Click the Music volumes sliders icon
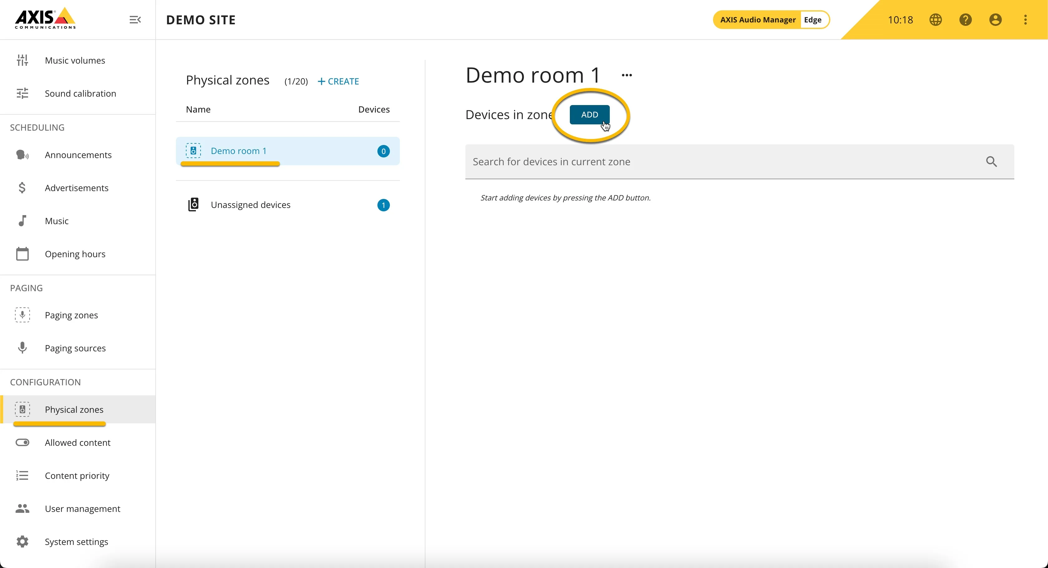Screen dimensions: 1048x568 click(22, 60)
